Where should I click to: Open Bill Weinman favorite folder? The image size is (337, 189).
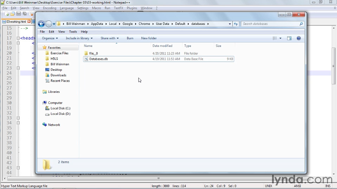[x=60, y=64]
